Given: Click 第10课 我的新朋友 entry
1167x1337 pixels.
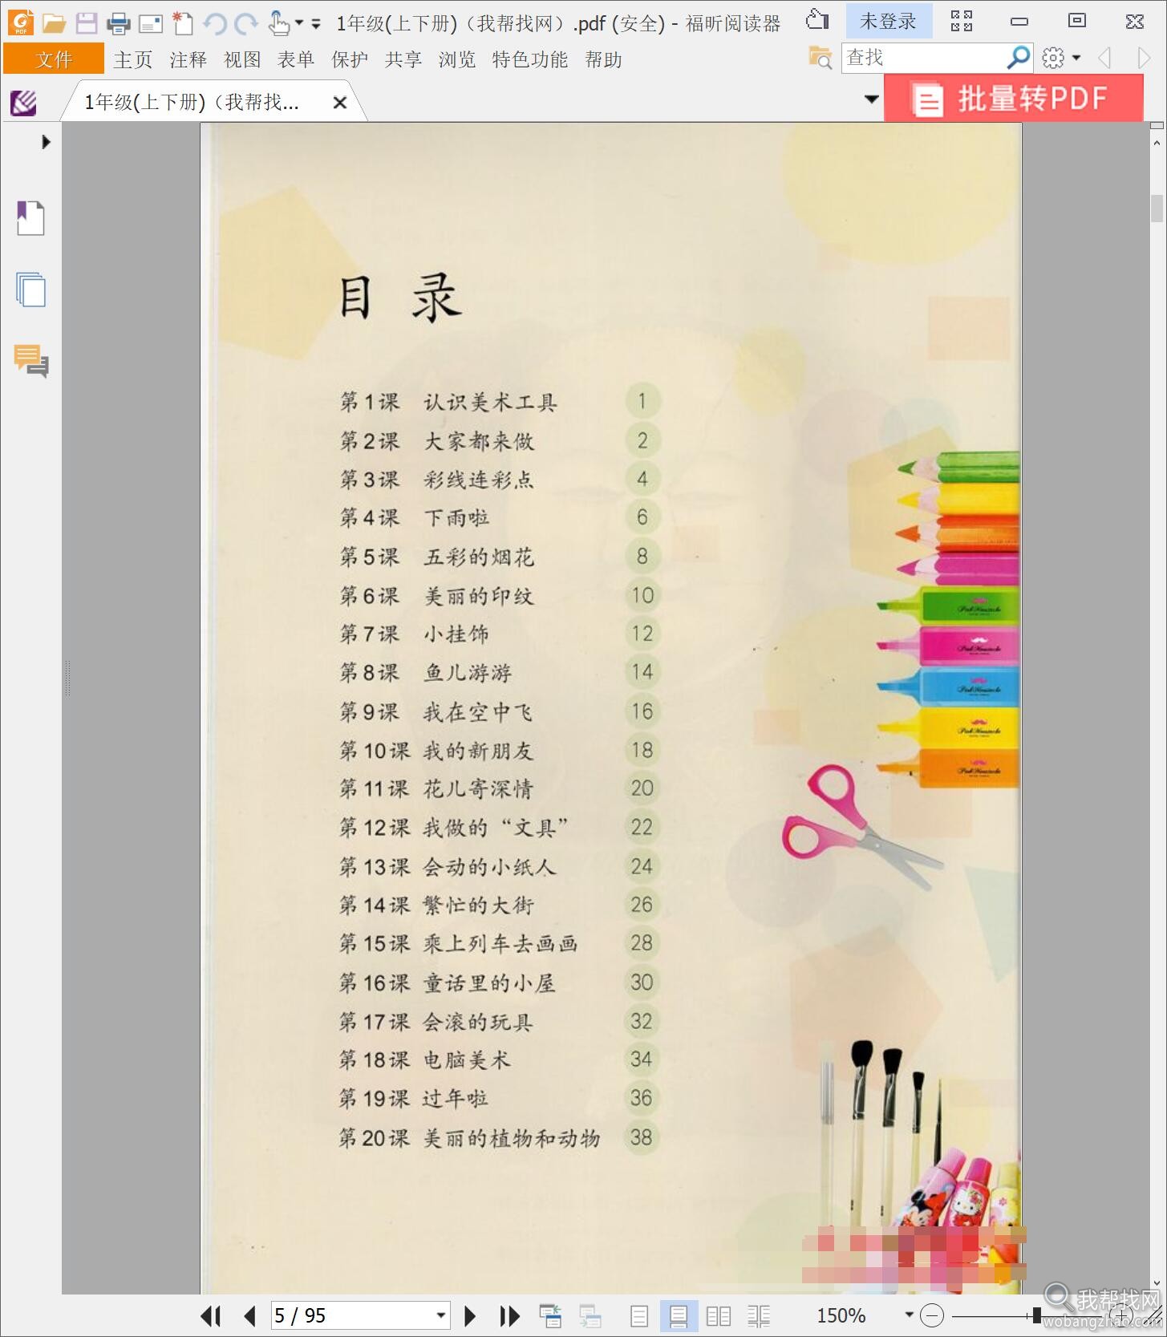Looking at the screenshot, I should point(436,751).
